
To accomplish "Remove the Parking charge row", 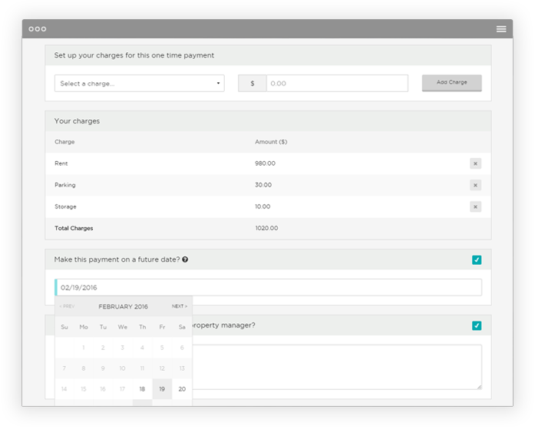I will (x=475, y=185).
